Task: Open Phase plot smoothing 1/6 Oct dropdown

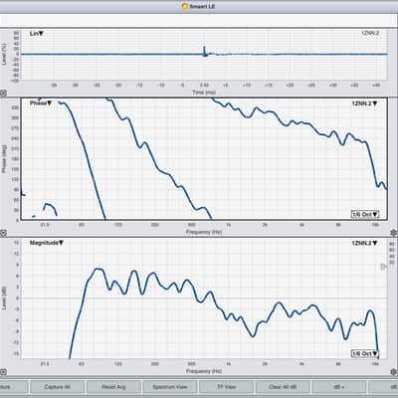Action: 365,214
